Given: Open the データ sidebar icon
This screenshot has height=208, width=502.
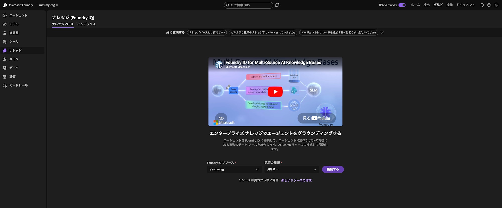Looking at the screenshot, I should click(x=5, y=68).
